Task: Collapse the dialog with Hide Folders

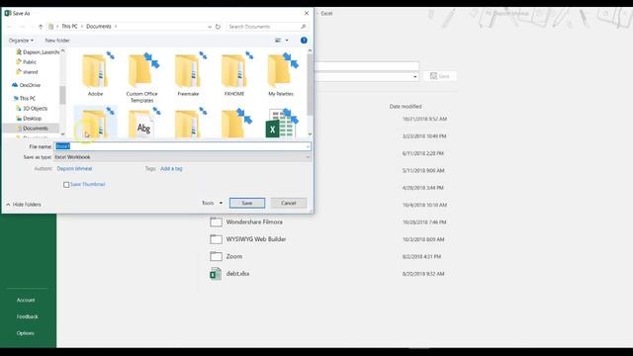Action: coord(24,205)
